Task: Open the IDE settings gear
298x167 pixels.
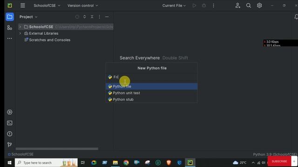Action: click(259, 6)
